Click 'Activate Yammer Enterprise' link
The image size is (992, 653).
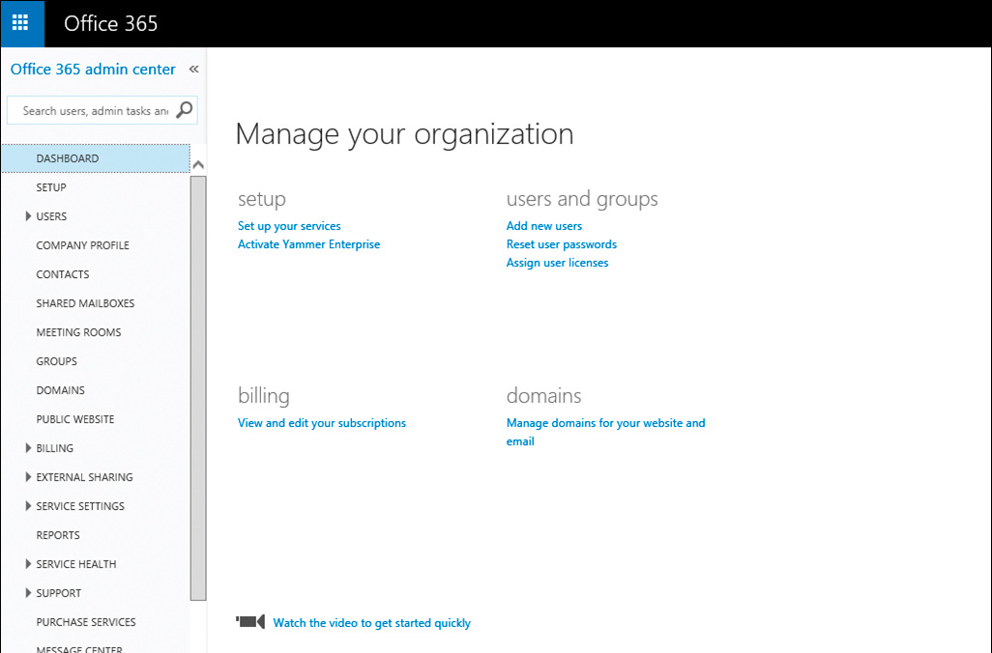308,244
